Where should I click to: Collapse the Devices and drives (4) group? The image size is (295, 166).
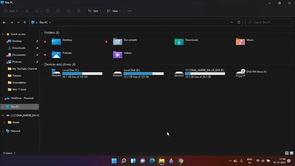tap(42, 65)
